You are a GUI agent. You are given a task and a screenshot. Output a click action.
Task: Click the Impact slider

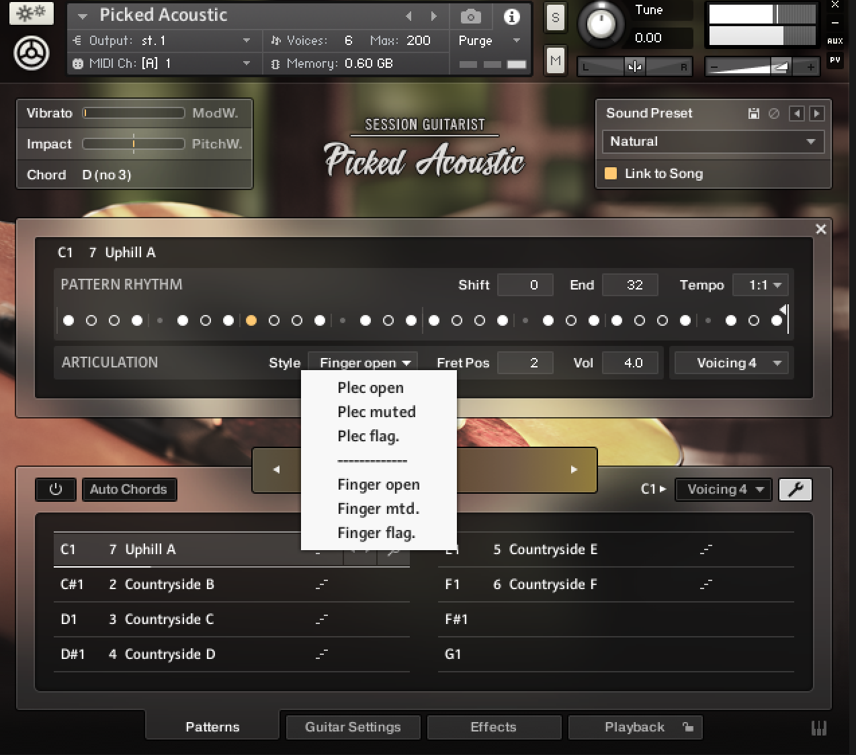pos(134,144)
